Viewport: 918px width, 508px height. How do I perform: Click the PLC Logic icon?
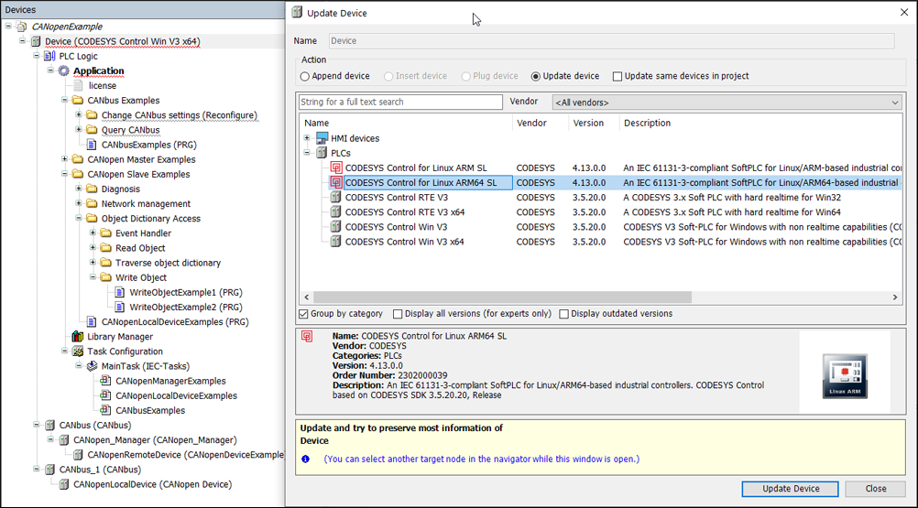point(49,56)
